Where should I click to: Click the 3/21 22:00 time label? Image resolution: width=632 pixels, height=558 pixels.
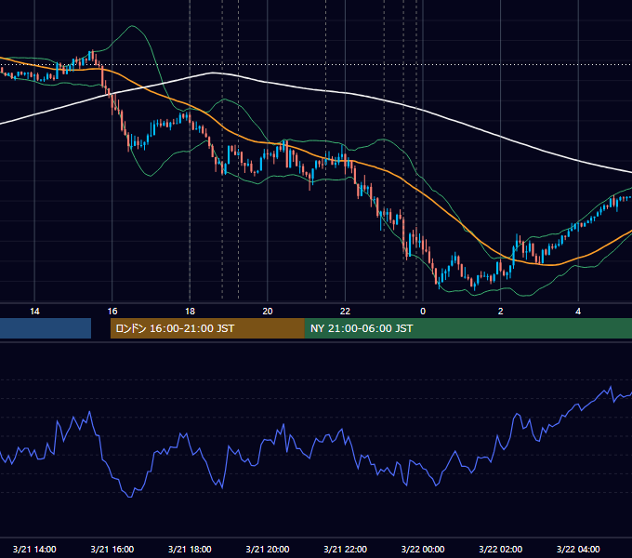click(346, 549)
